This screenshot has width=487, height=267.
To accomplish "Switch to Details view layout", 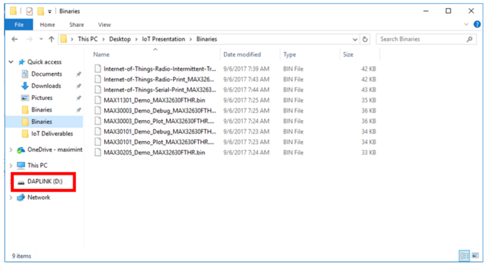I will coord(464,256).
